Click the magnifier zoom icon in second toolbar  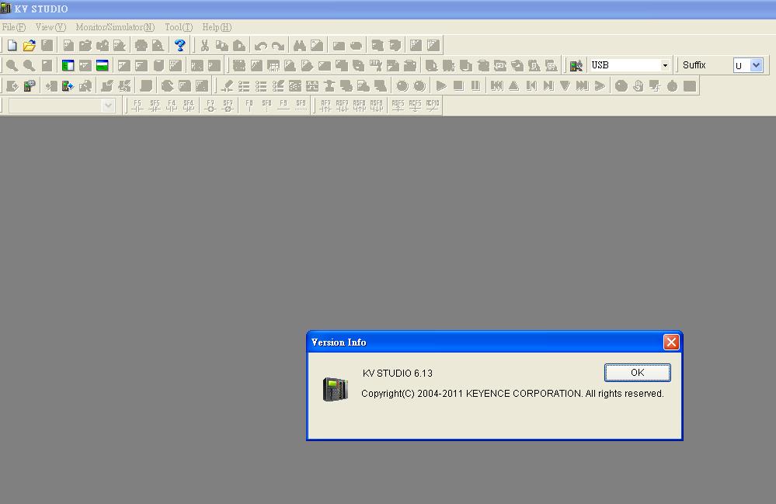click(x=12, y=66)
